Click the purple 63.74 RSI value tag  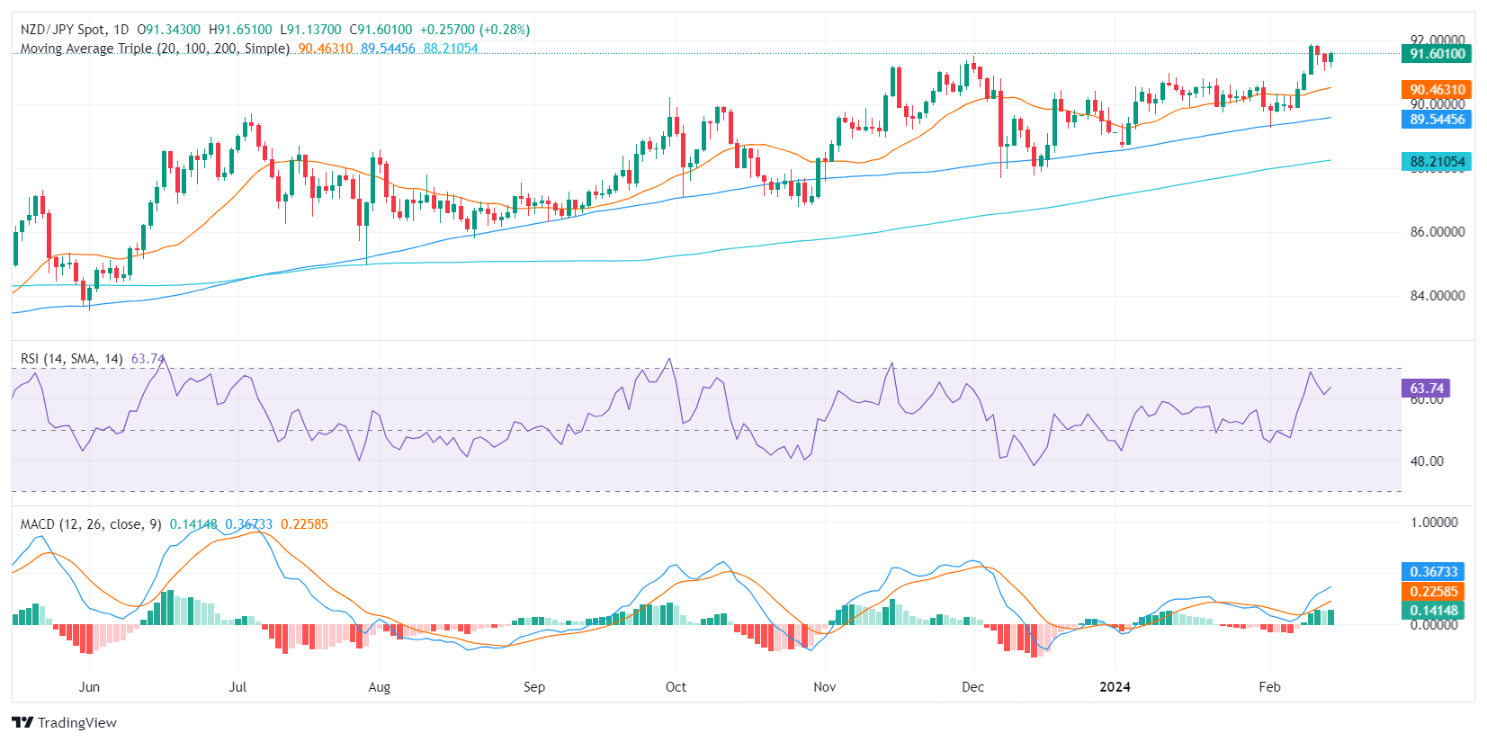[1426, 389]
